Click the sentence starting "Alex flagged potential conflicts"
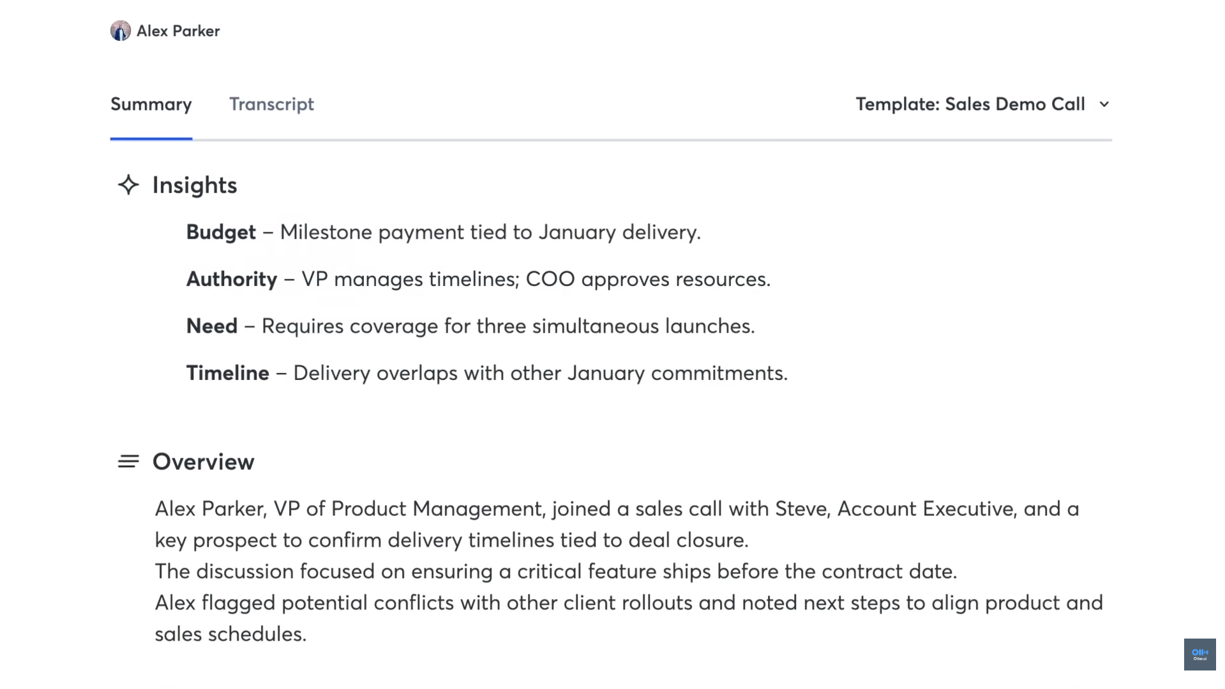1225x689 pixels. coord(628,603)
